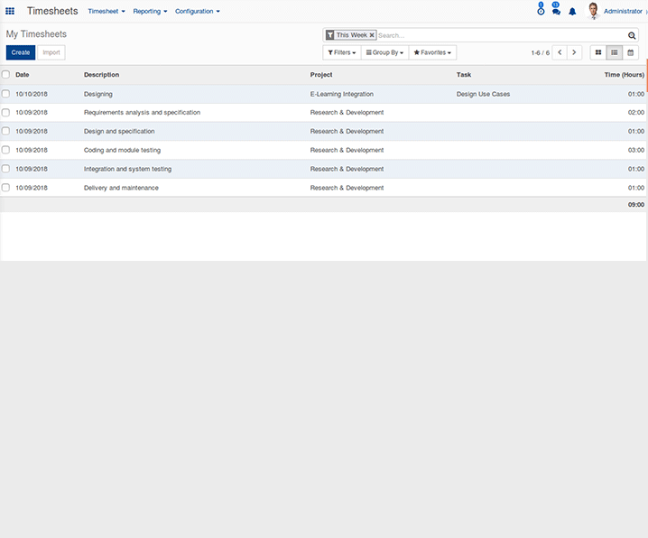Tick the select-all checkbox in header

pyautogui.click(x=5, y=74)
